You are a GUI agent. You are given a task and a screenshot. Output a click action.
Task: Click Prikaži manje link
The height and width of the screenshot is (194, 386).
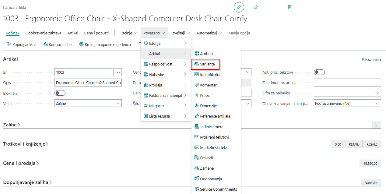[x=371, y=59]
